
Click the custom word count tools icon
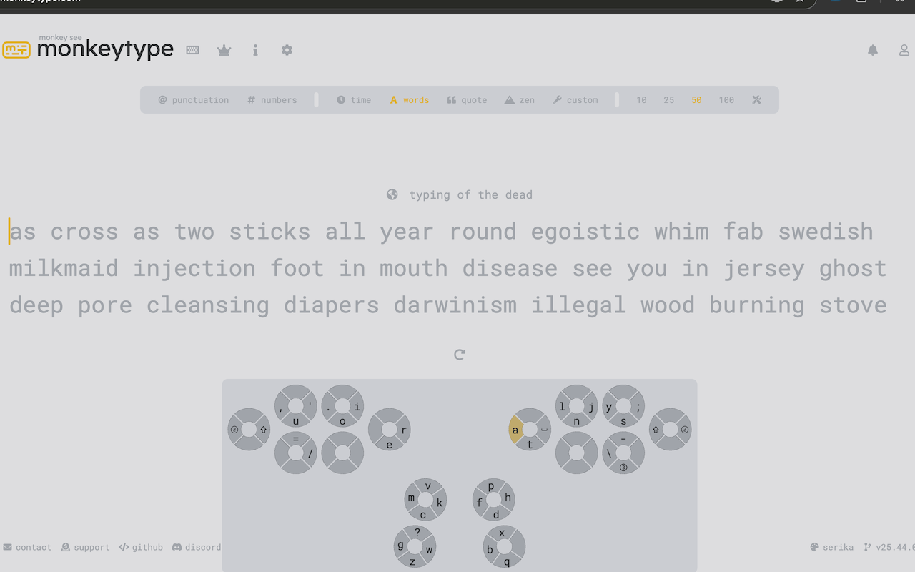(756, 100)
